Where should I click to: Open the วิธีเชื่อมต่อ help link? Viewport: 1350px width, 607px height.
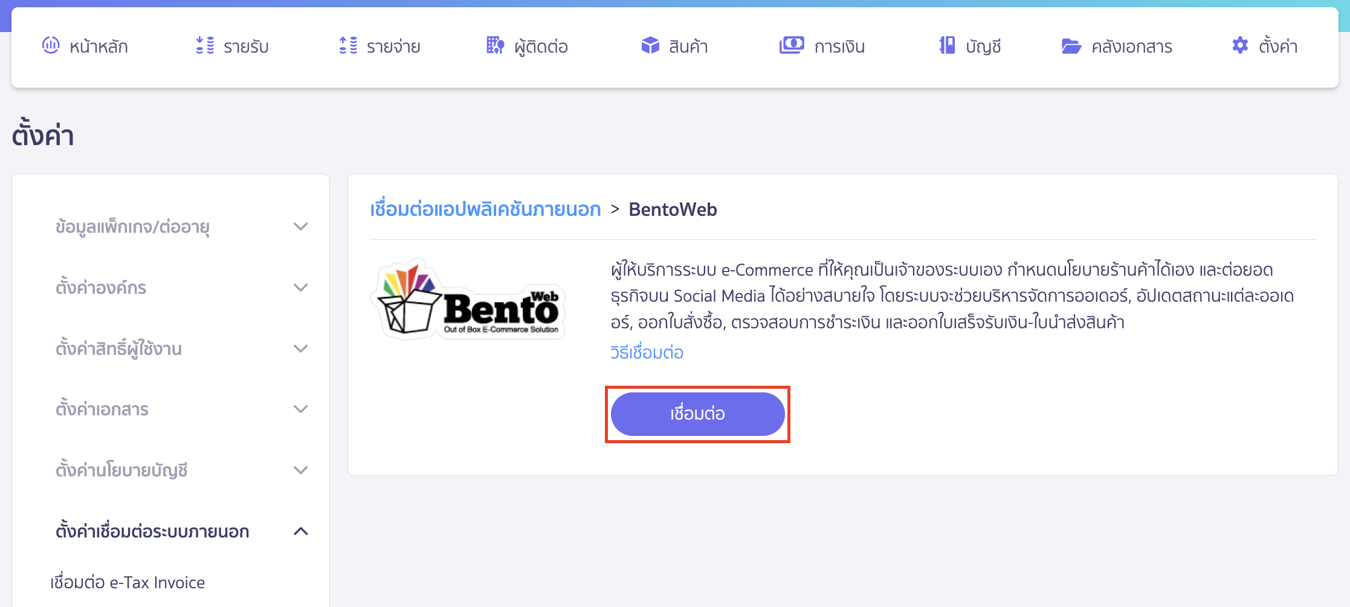645,352
